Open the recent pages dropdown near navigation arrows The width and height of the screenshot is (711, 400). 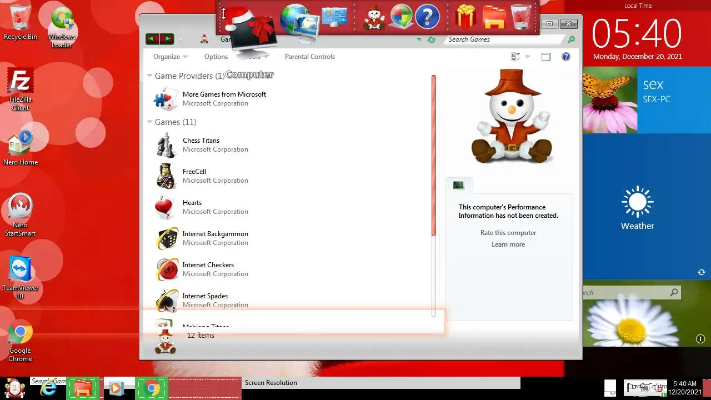coord(180,39)
